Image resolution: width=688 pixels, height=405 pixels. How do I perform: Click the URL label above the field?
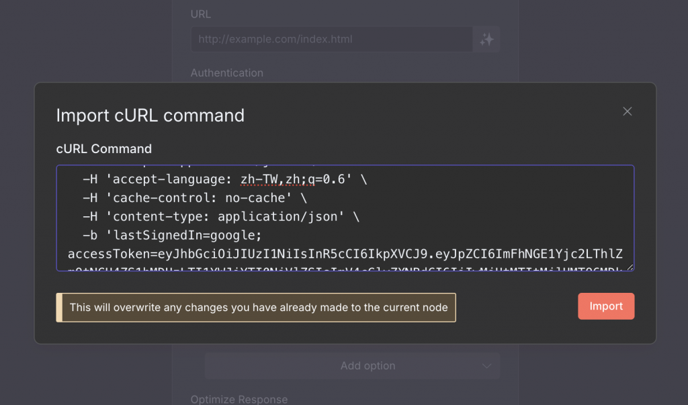200,14
